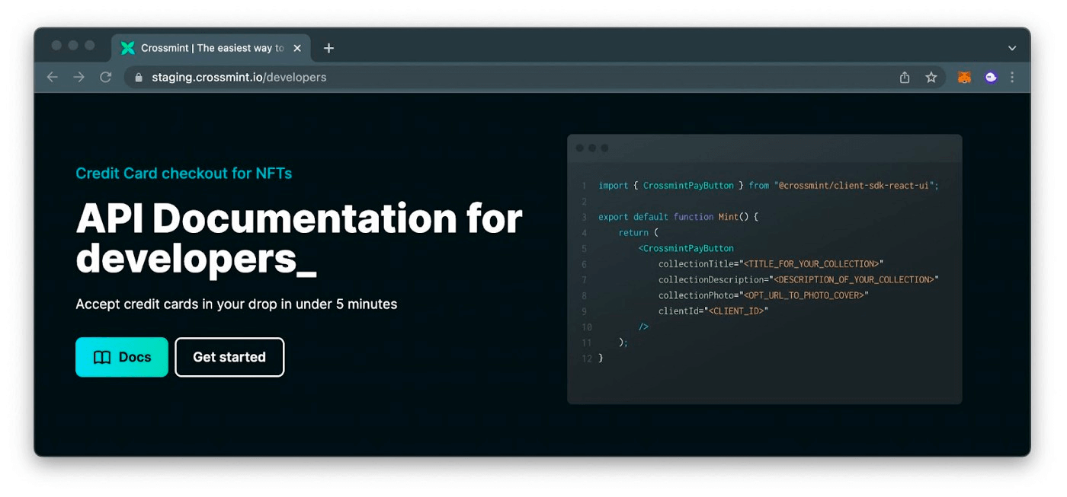Click the "<CrossmintPayButton" opening tag line
1067x497 pixels.
tap(686, 248)
